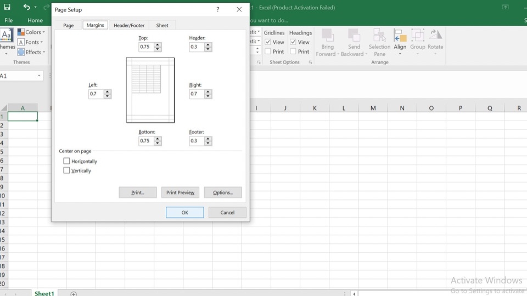
Task: Click the Page Setup help question mark
Action: pos(218,9)
